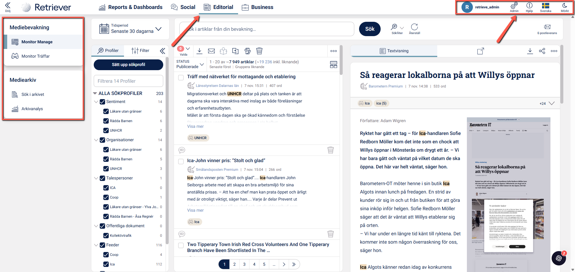Change article list layout view icon

coord(333,64)
